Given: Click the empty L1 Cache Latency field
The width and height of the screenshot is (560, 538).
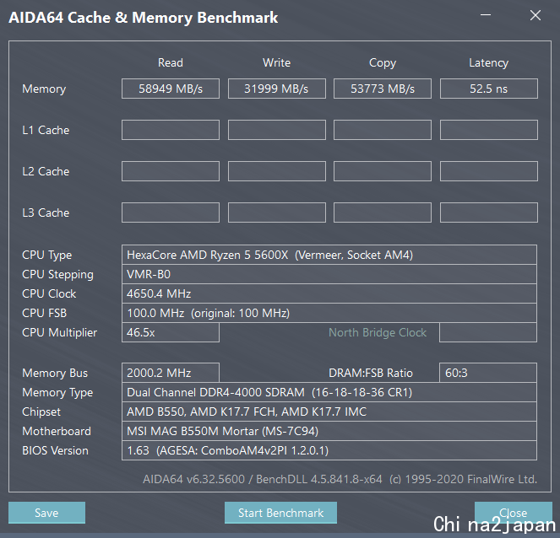Looking at the screenshot, I should tap(489, 130).
